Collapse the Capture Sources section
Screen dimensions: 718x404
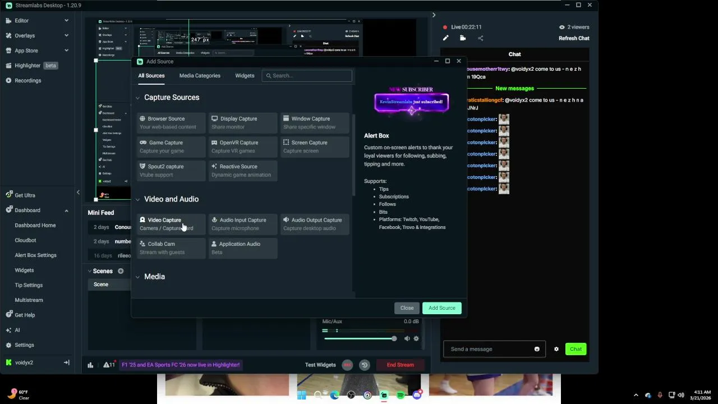click(137, 98)
